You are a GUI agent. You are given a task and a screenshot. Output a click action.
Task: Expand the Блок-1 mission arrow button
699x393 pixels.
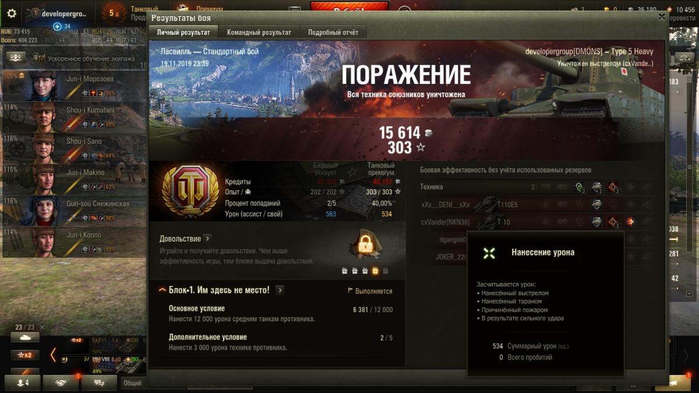[280, 290]
